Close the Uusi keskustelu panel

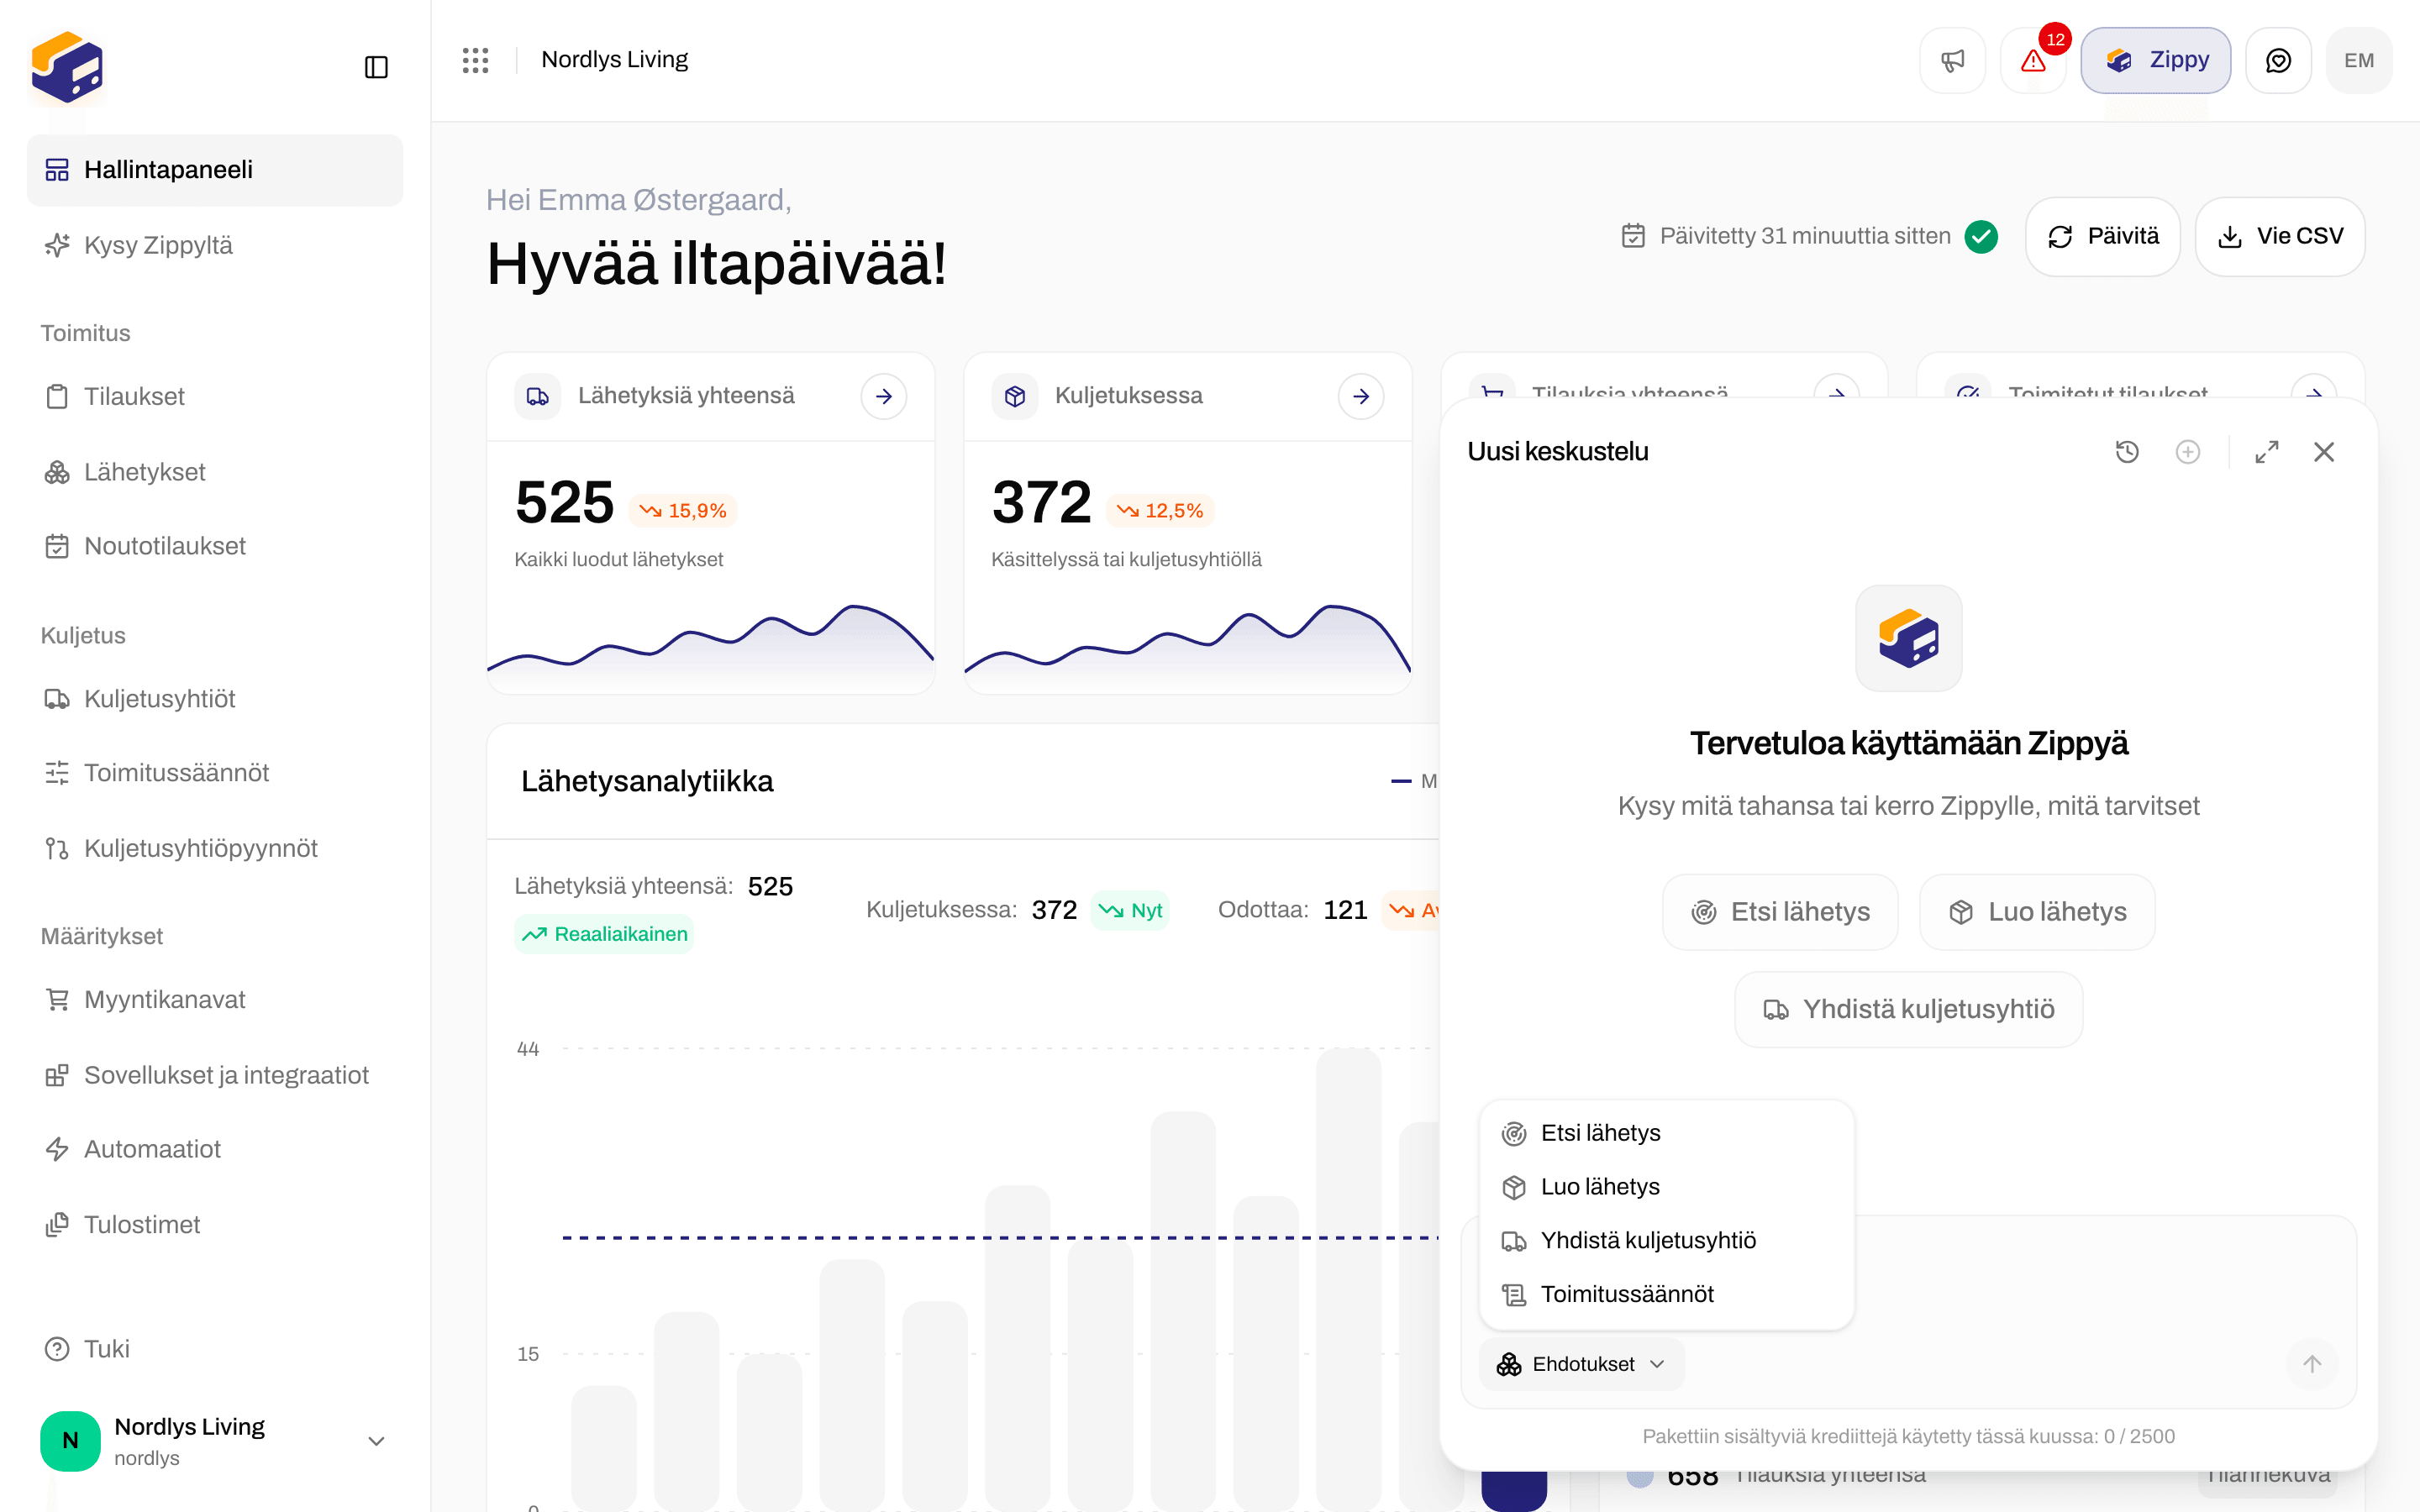2324,452
